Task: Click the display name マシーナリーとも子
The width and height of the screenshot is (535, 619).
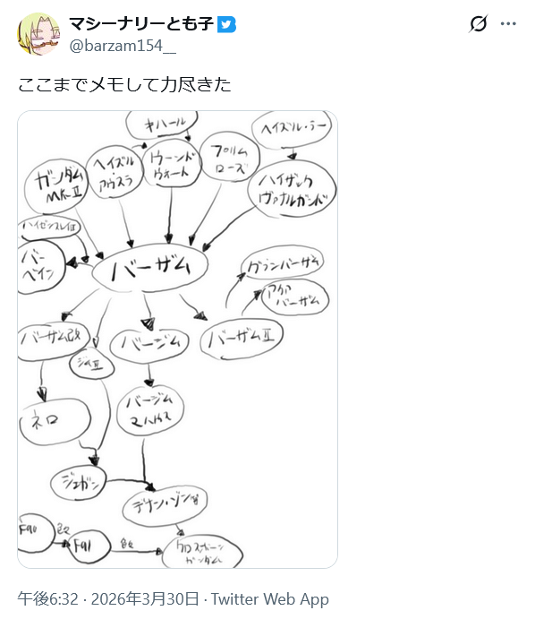Action: click(141, 24)
